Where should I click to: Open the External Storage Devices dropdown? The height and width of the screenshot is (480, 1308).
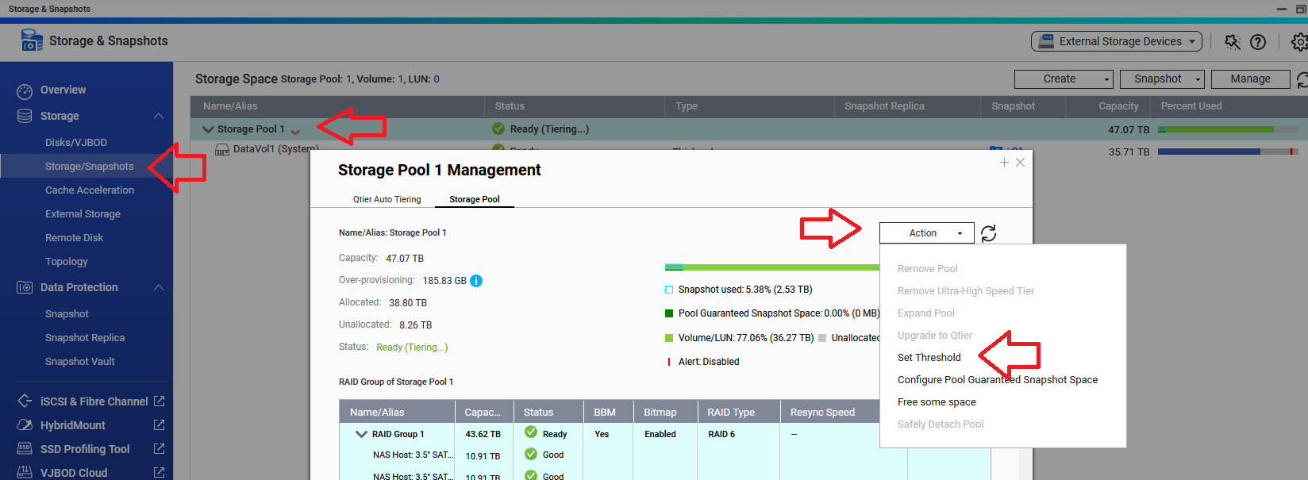tap(1116, 41)
